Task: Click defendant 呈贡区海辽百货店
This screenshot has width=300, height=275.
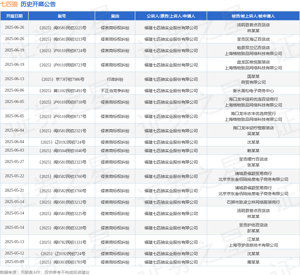Action: click(253, 39)
